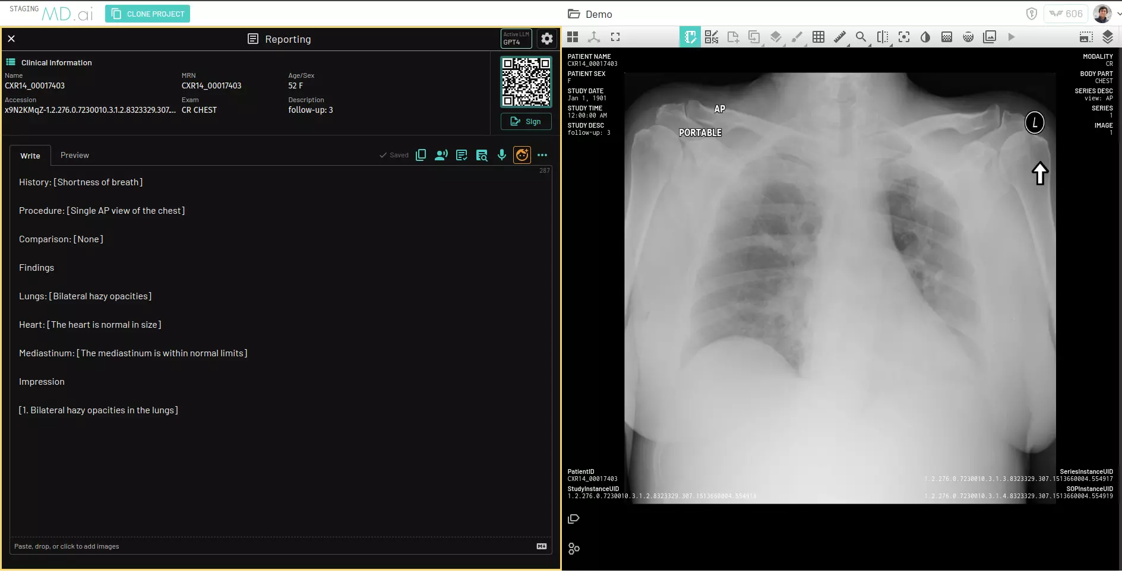Click the Clone Project button

click(147, 13)
